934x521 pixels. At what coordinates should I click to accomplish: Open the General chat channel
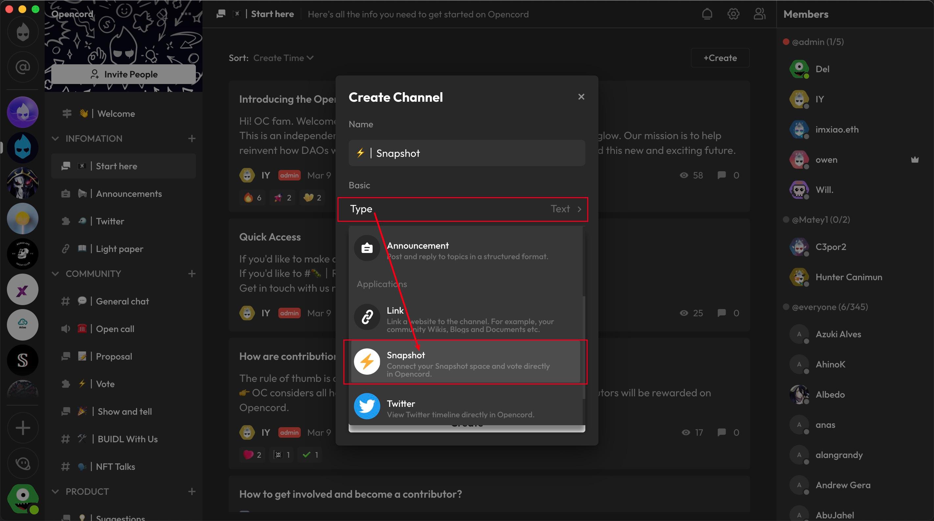124,301
